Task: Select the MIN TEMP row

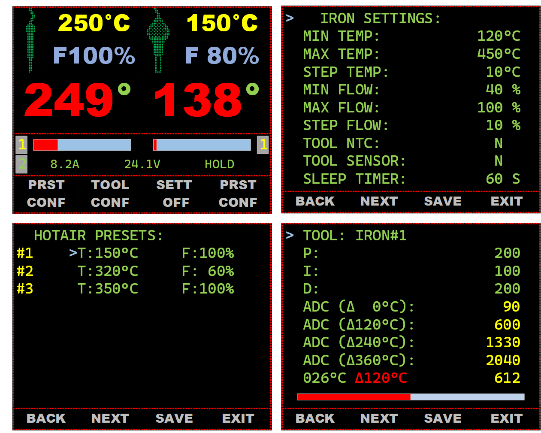Action: click(x=411, y=36)
